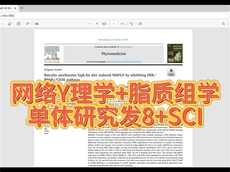
Task: Zoom in with the plus button
Action: [97, 24]
